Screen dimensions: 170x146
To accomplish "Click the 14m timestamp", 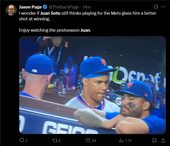I will click(87, 7).
